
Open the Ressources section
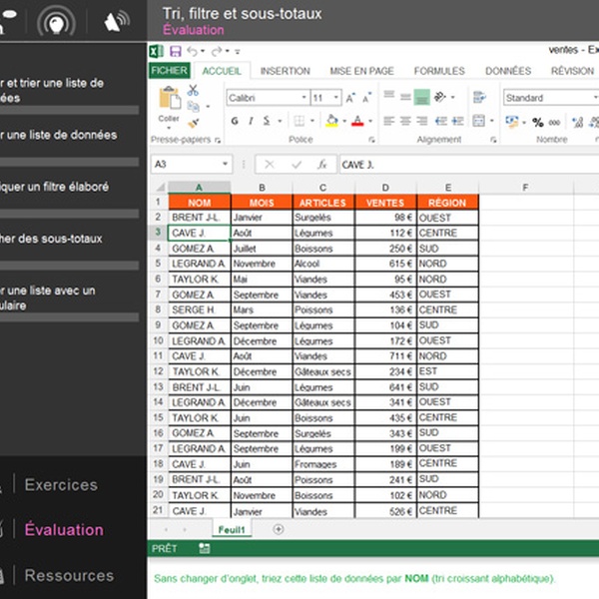point(69,575)
